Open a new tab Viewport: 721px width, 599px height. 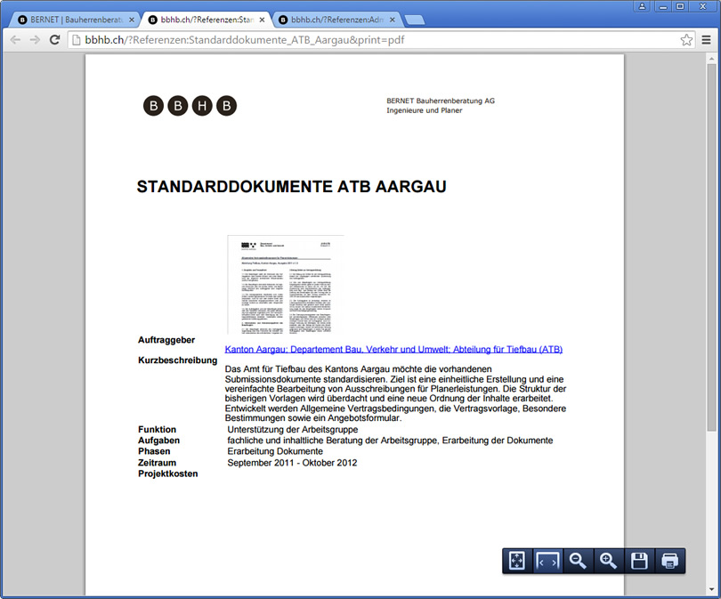pyautogui.click(x=414, y=19)
